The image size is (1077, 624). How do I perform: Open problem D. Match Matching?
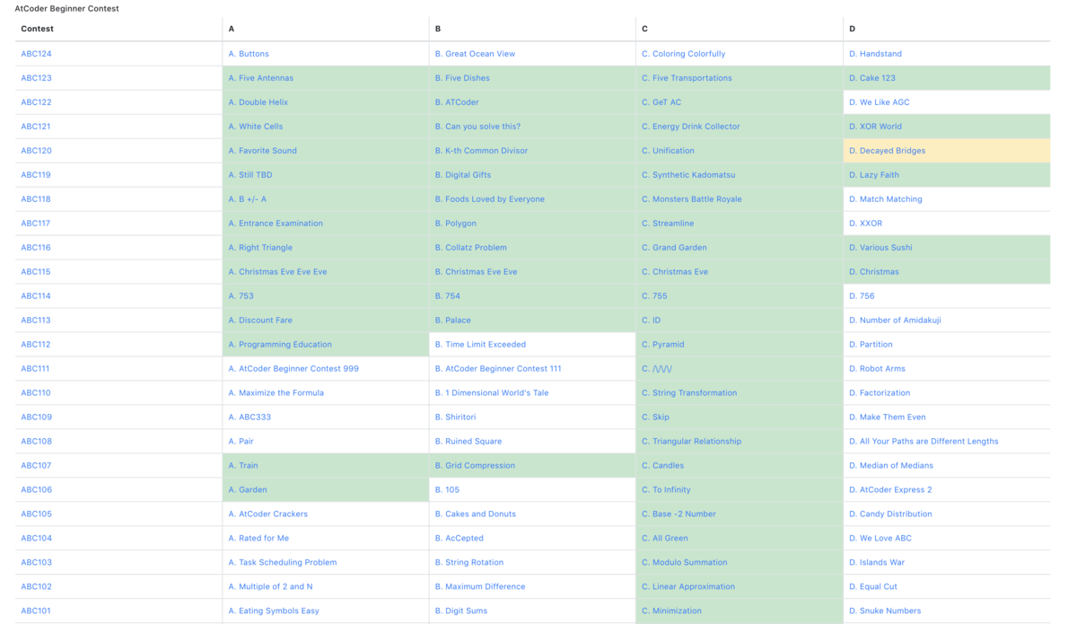click(885, 199)
